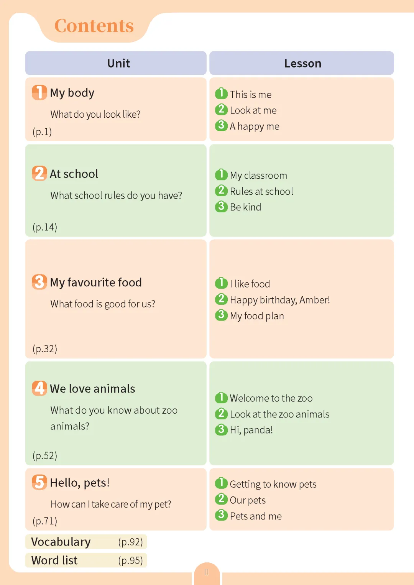The width and height of the screenshot is (414, 585).
Task: Click green badge beside Our pets
Action: 221,499
